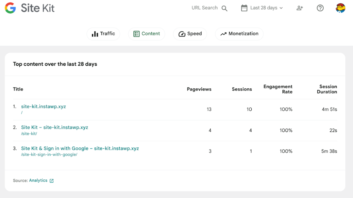Screen dimensions: 353x198
Task: Click the chevron arrow of date range
Action: click(281, 8)
